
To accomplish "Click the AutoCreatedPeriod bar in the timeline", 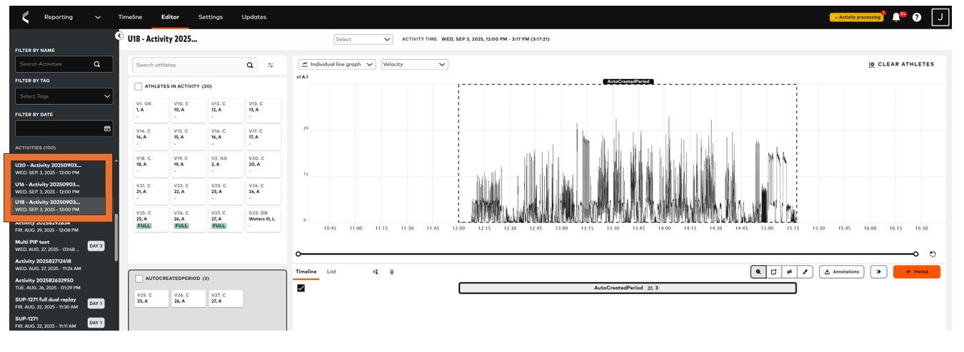I will coord(627,288).
